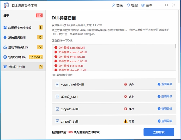Screen dimensions: 181x140
Task: Click the yellow warning icon for xinput1_3.dll
Action: (x=125, y=121)
